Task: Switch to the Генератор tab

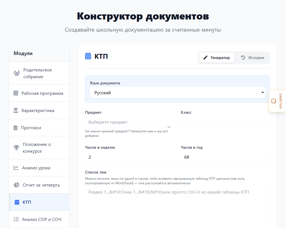Action: pos(217,58)
